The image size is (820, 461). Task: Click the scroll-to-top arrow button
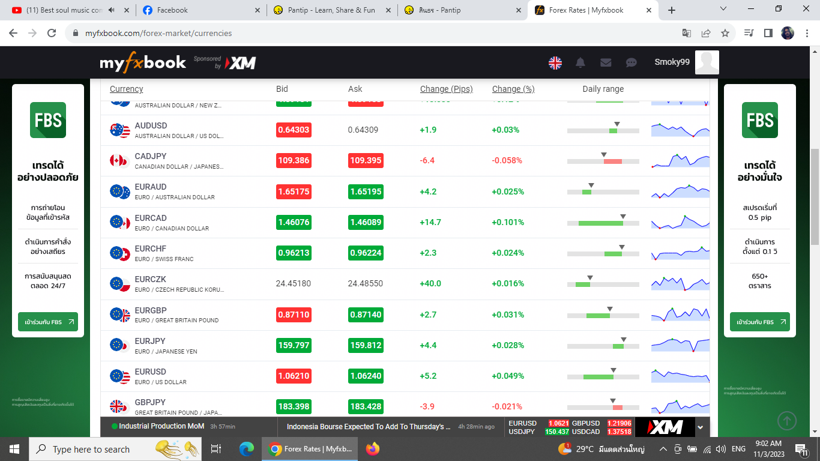point(787,421)
